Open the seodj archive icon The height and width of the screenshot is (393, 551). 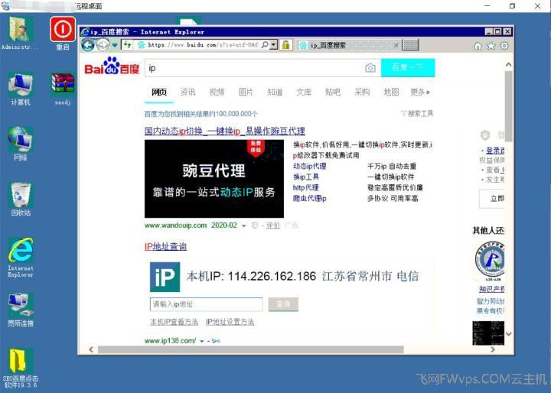point(63,89)
